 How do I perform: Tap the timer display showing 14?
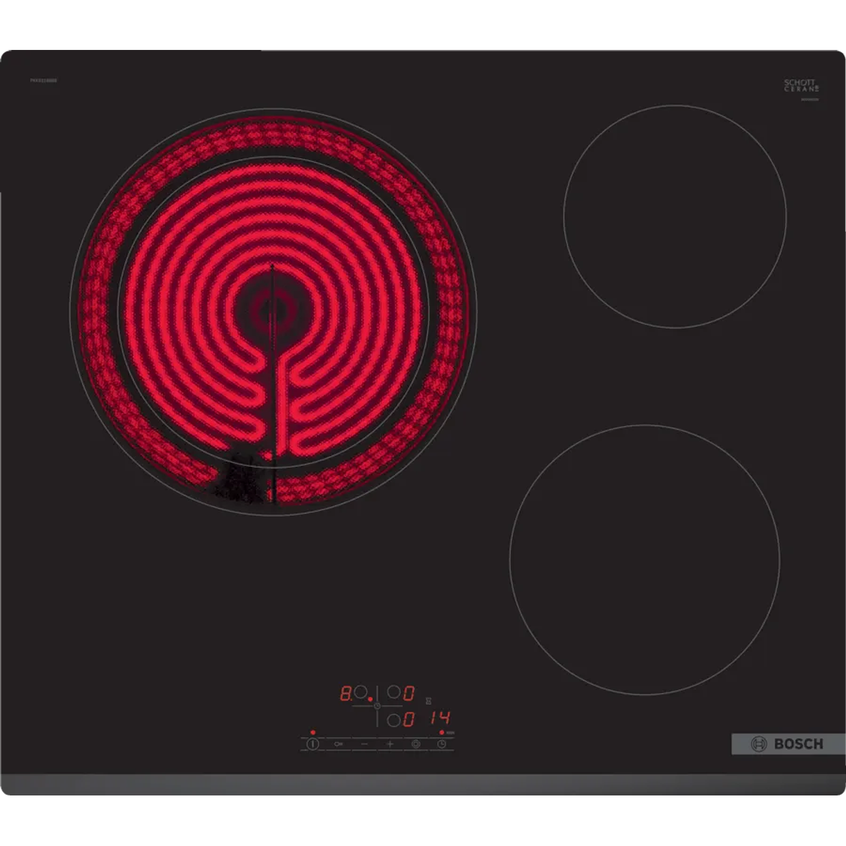pyautogui.click(x=440, y=718)
